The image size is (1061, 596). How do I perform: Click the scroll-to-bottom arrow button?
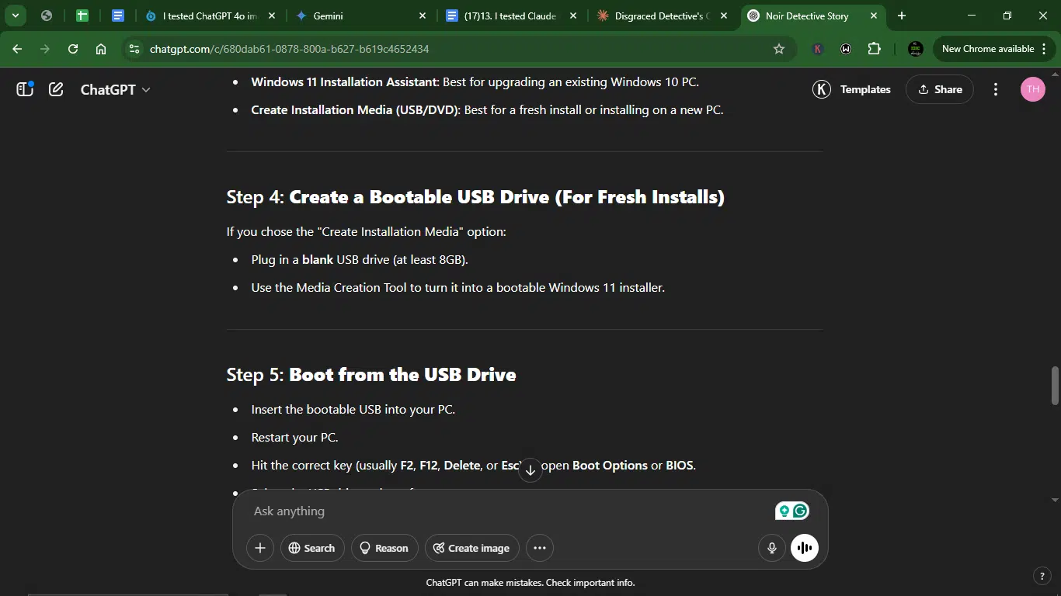click(530, 470)
